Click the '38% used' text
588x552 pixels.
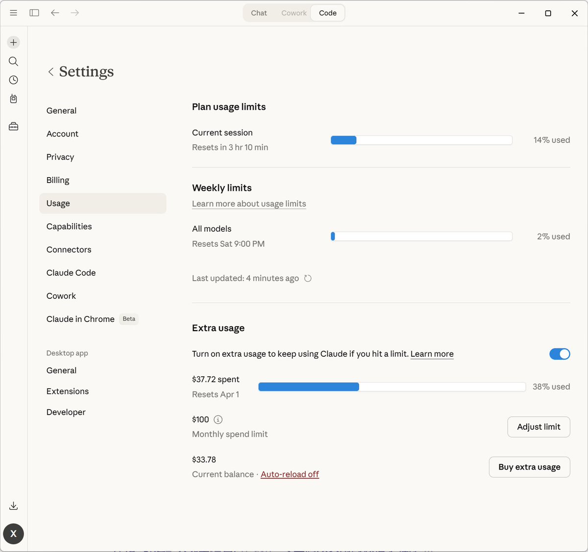click(x=551, y=387)
